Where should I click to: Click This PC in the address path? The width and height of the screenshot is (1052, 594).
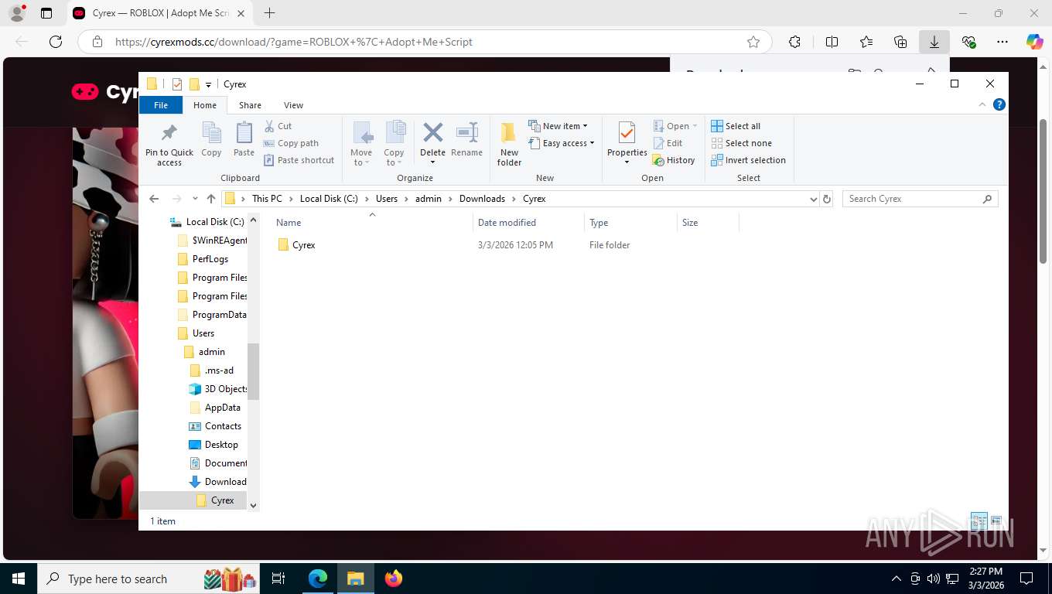tap(267, 199)
